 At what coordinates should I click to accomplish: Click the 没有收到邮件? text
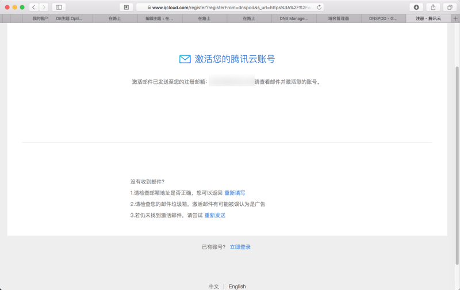[x=148, y=182]
